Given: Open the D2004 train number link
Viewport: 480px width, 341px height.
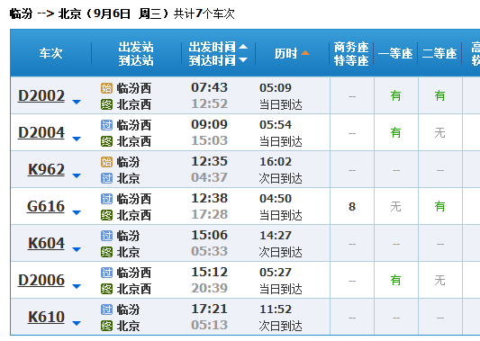Looking at the screenshot, I should pos(41,132).
